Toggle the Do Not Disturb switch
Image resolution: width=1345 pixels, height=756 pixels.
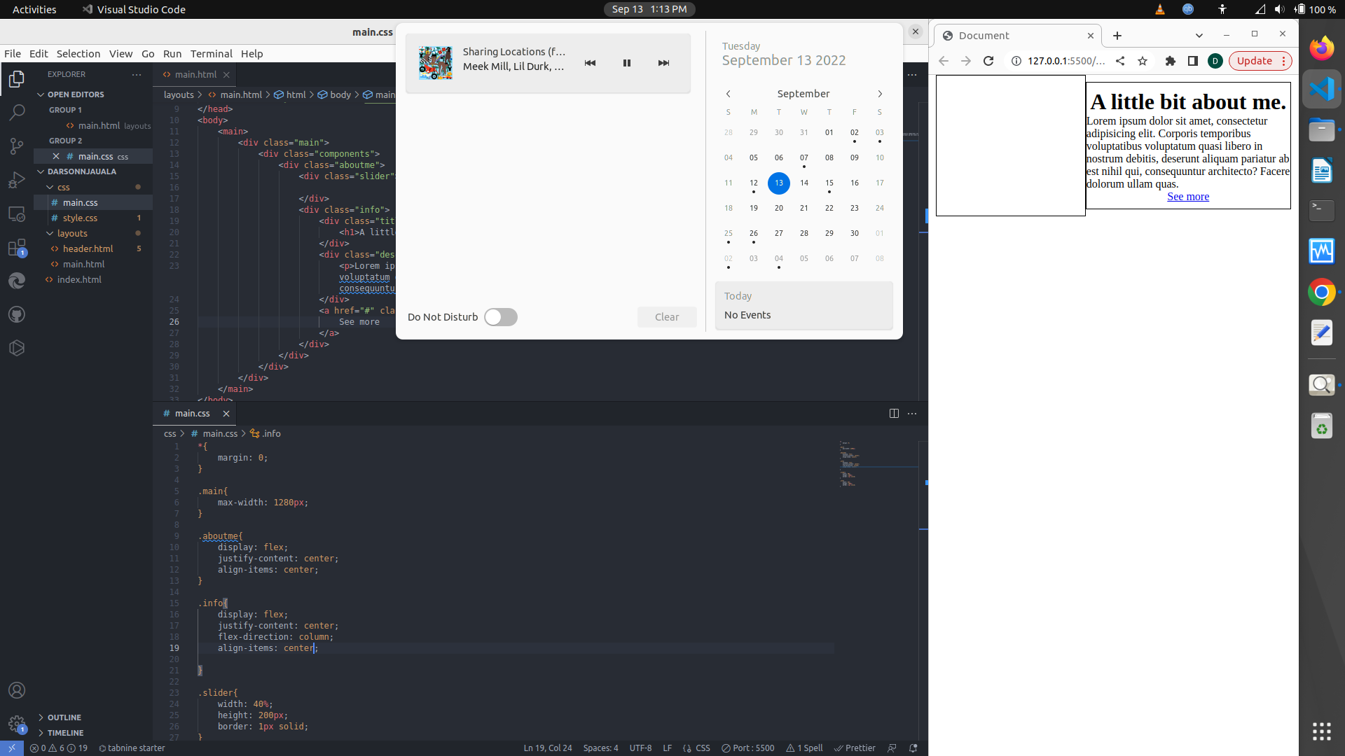pos(501,317)
